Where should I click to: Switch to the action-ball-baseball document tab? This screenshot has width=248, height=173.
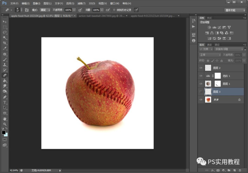point(102,16)
